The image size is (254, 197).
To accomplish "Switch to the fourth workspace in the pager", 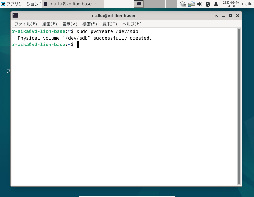I will [x=171, y=4].
